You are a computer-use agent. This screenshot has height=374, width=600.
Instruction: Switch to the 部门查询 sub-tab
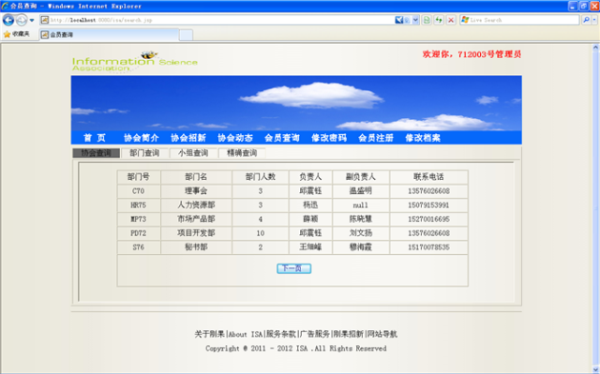pyautogui.click(x=144, y=153)
